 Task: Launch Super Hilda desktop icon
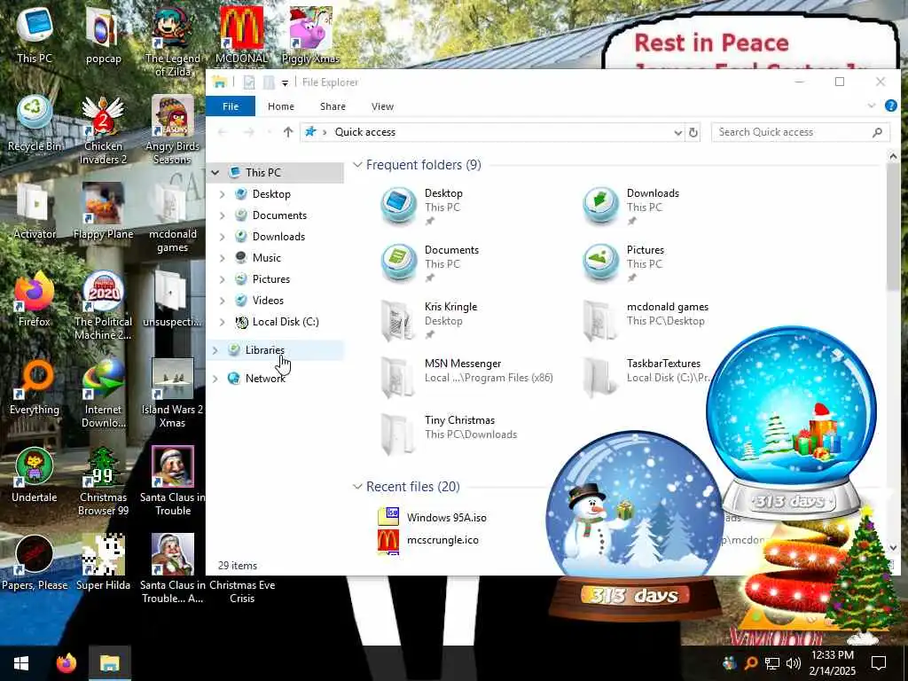click(x=103, y=563)
